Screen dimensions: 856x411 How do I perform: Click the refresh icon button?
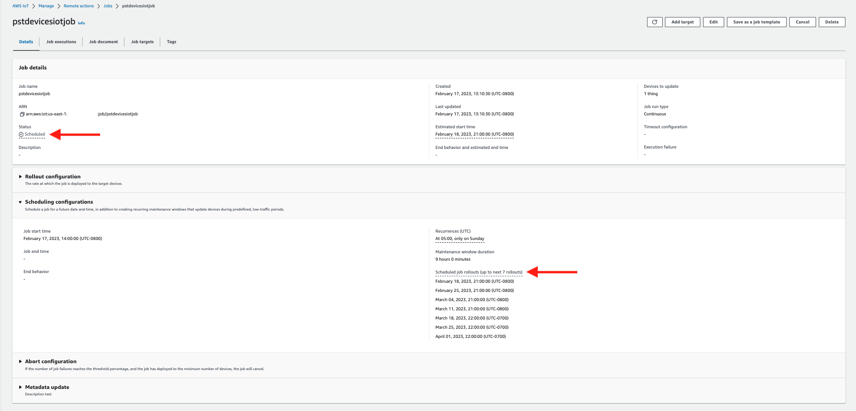click(x=654, y=22)
